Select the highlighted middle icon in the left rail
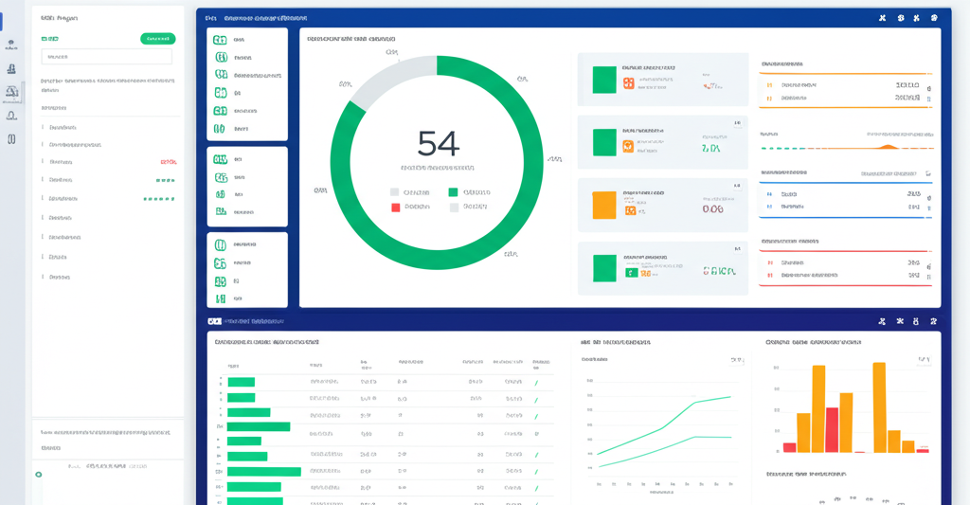 click(x=11, y=93)
